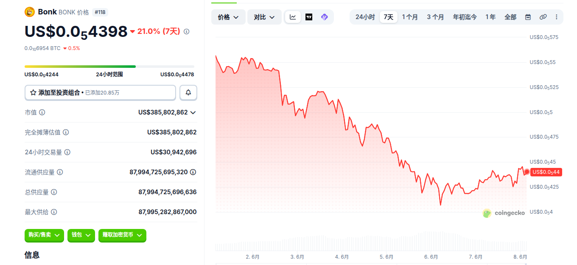Open the 价格 dropdown
577x265 pixels.
click(x=228, y=17)
